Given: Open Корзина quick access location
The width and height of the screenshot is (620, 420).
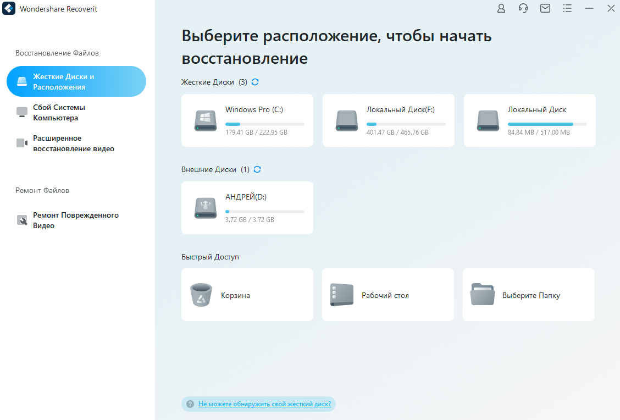Looking at the screenshot, I should (247, 295).
